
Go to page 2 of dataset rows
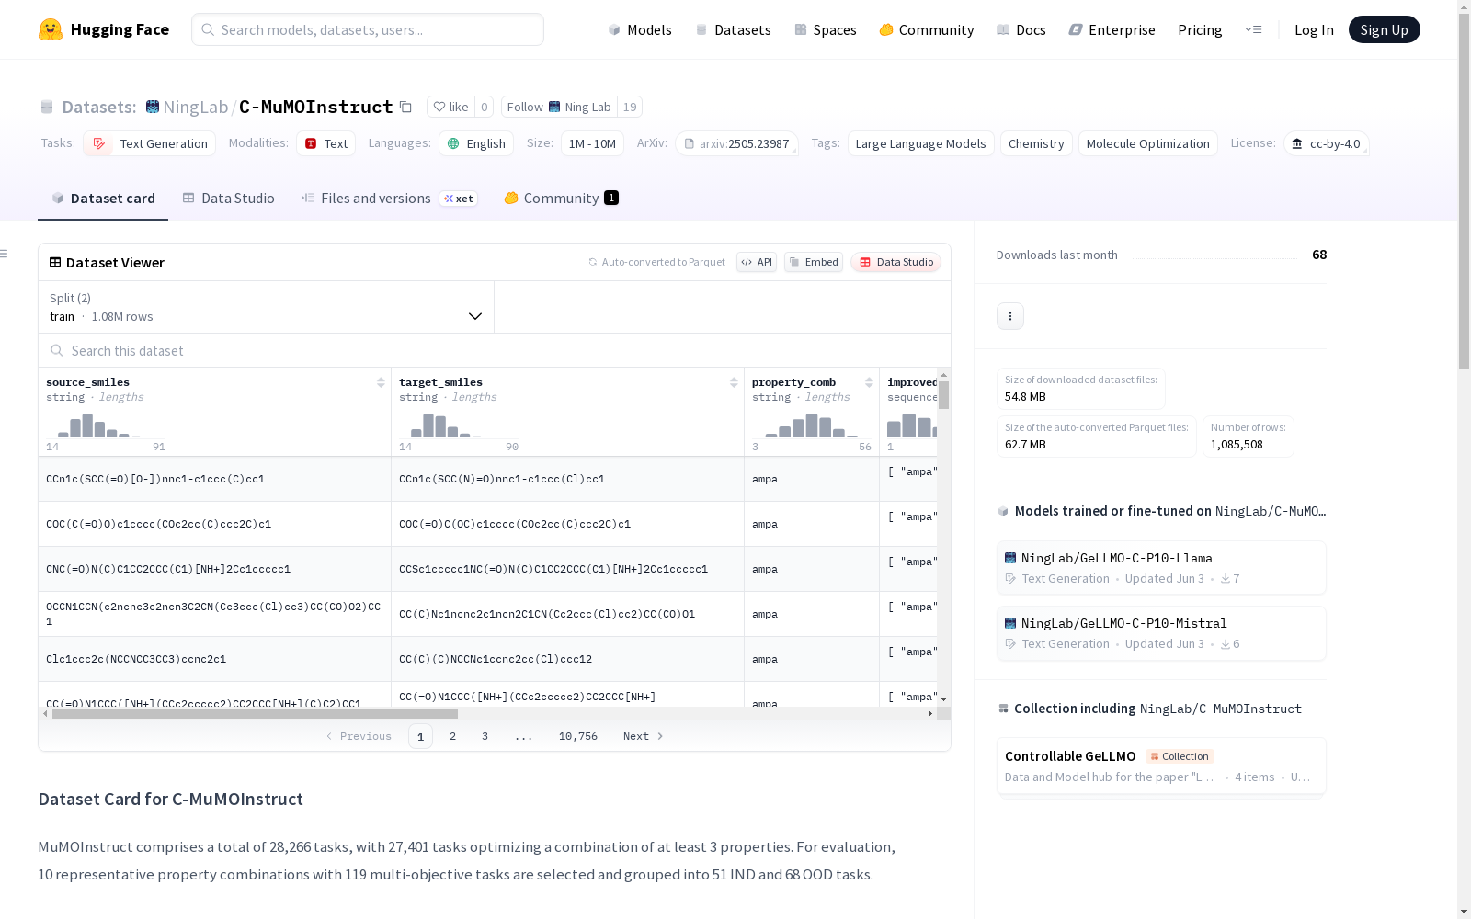pos(452,736)
